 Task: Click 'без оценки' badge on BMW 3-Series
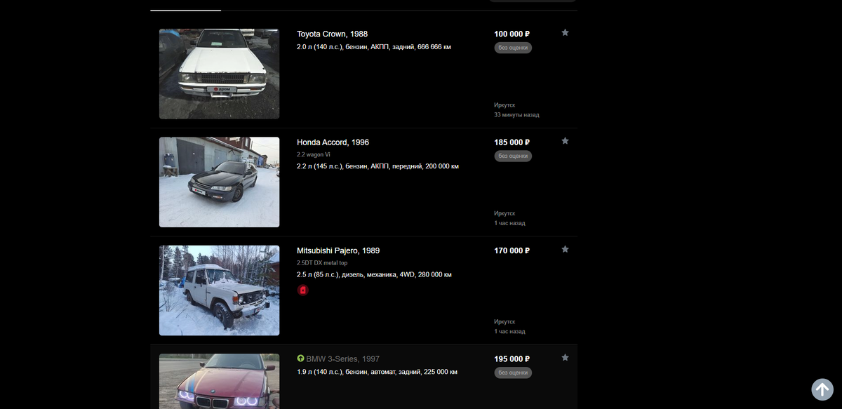pos(513,373)
